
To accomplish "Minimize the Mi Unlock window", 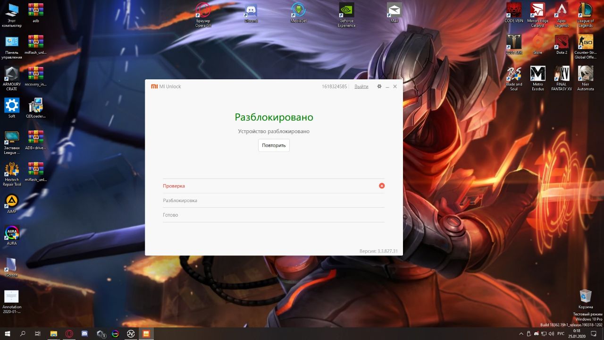I will (x=387, y=86).
